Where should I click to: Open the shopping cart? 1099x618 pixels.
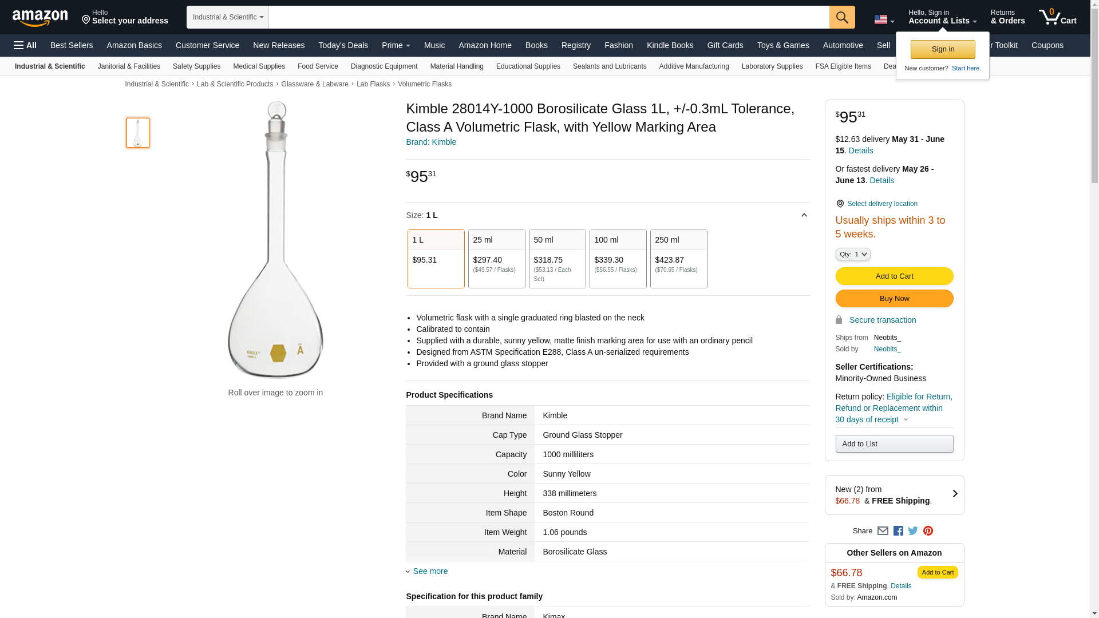pyautogui.click(x=1058, y=17)
